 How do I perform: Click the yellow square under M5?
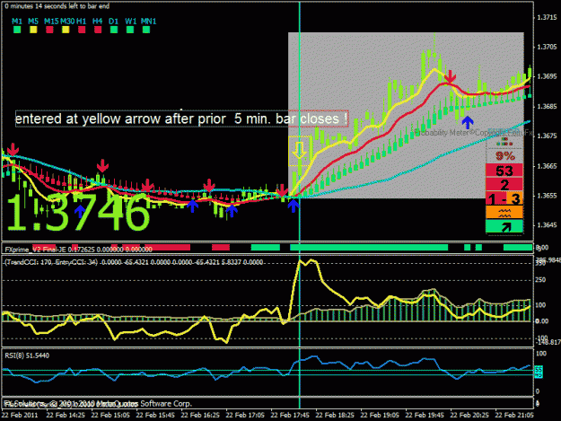click(x=33, y=30)
